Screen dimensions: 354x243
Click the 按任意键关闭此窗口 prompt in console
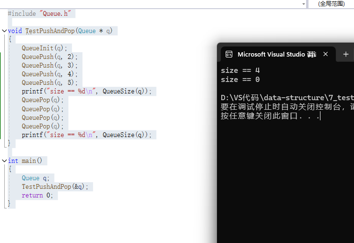[271, 116]
